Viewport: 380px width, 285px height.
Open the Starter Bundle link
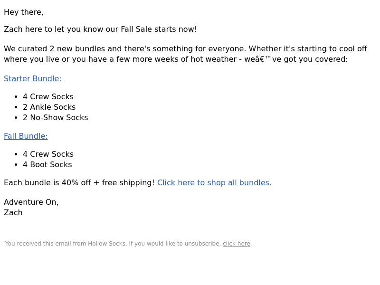(33, 79)
